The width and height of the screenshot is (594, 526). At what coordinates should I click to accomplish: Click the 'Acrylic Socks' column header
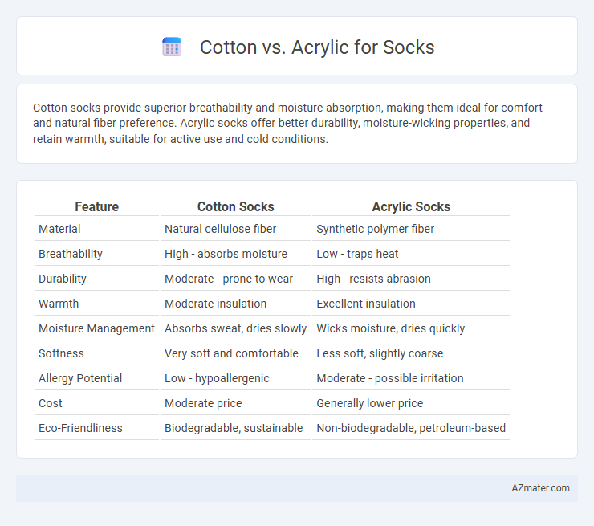click(411, 206)
